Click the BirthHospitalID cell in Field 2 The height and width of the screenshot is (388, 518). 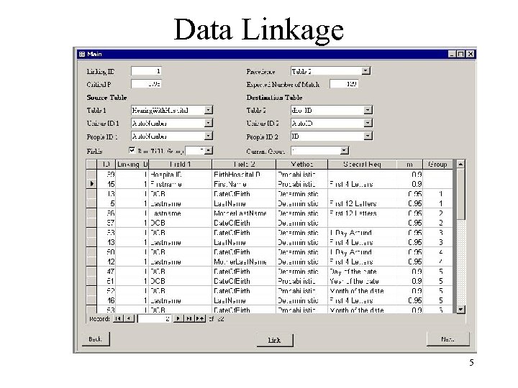tap(244, 175)
